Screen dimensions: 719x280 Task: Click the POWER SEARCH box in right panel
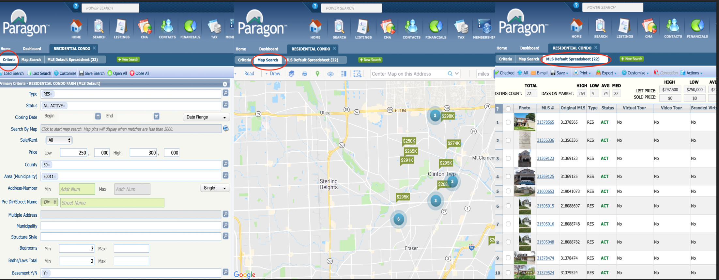tap(613, 7)
